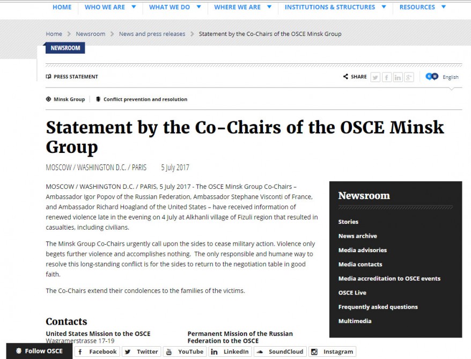Open Stories in the Newsroom sidebar

click(349, 222)
